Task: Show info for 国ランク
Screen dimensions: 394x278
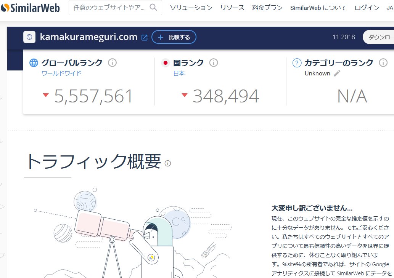Action: coord(214,62)
